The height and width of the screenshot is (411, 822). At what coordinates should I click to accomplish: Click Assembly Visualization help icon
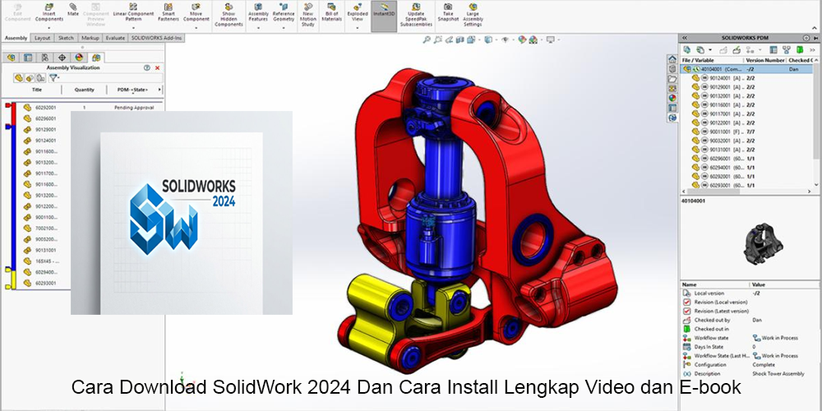(x=147, y=68)
